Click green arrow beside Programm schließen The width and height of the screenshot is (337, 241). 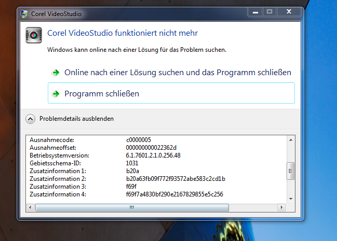pyautogui.click(x=56, y=94)
